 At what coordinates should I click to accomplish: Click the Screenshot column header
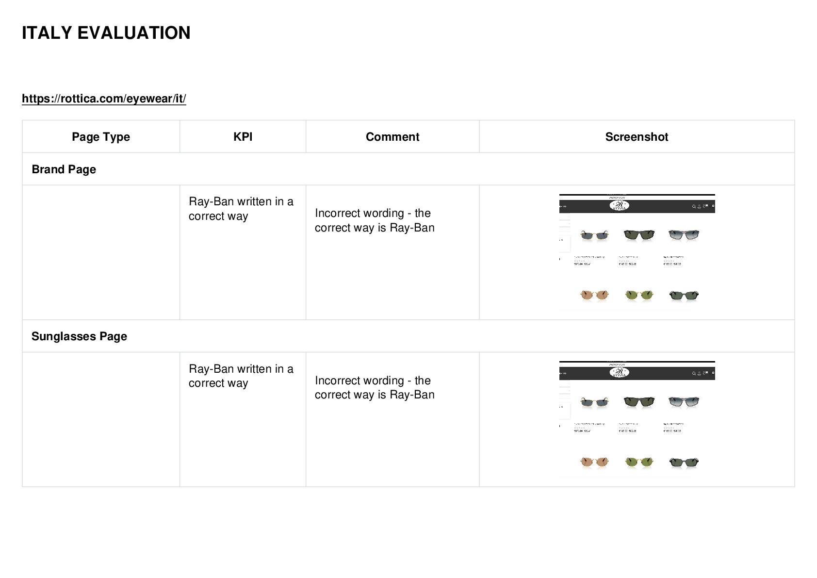coord(637,137)
